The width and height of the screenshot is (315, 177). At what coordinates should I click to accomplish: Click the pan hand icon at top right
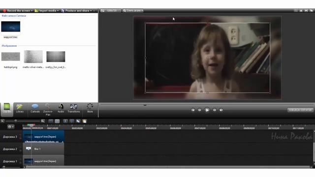click(x=301, y=10)
